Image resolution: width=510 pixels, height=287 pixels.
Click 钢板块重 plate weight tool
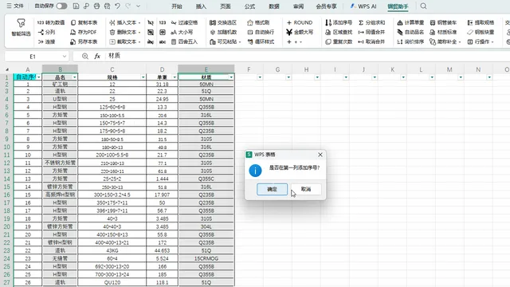click(x=481, y=32)
